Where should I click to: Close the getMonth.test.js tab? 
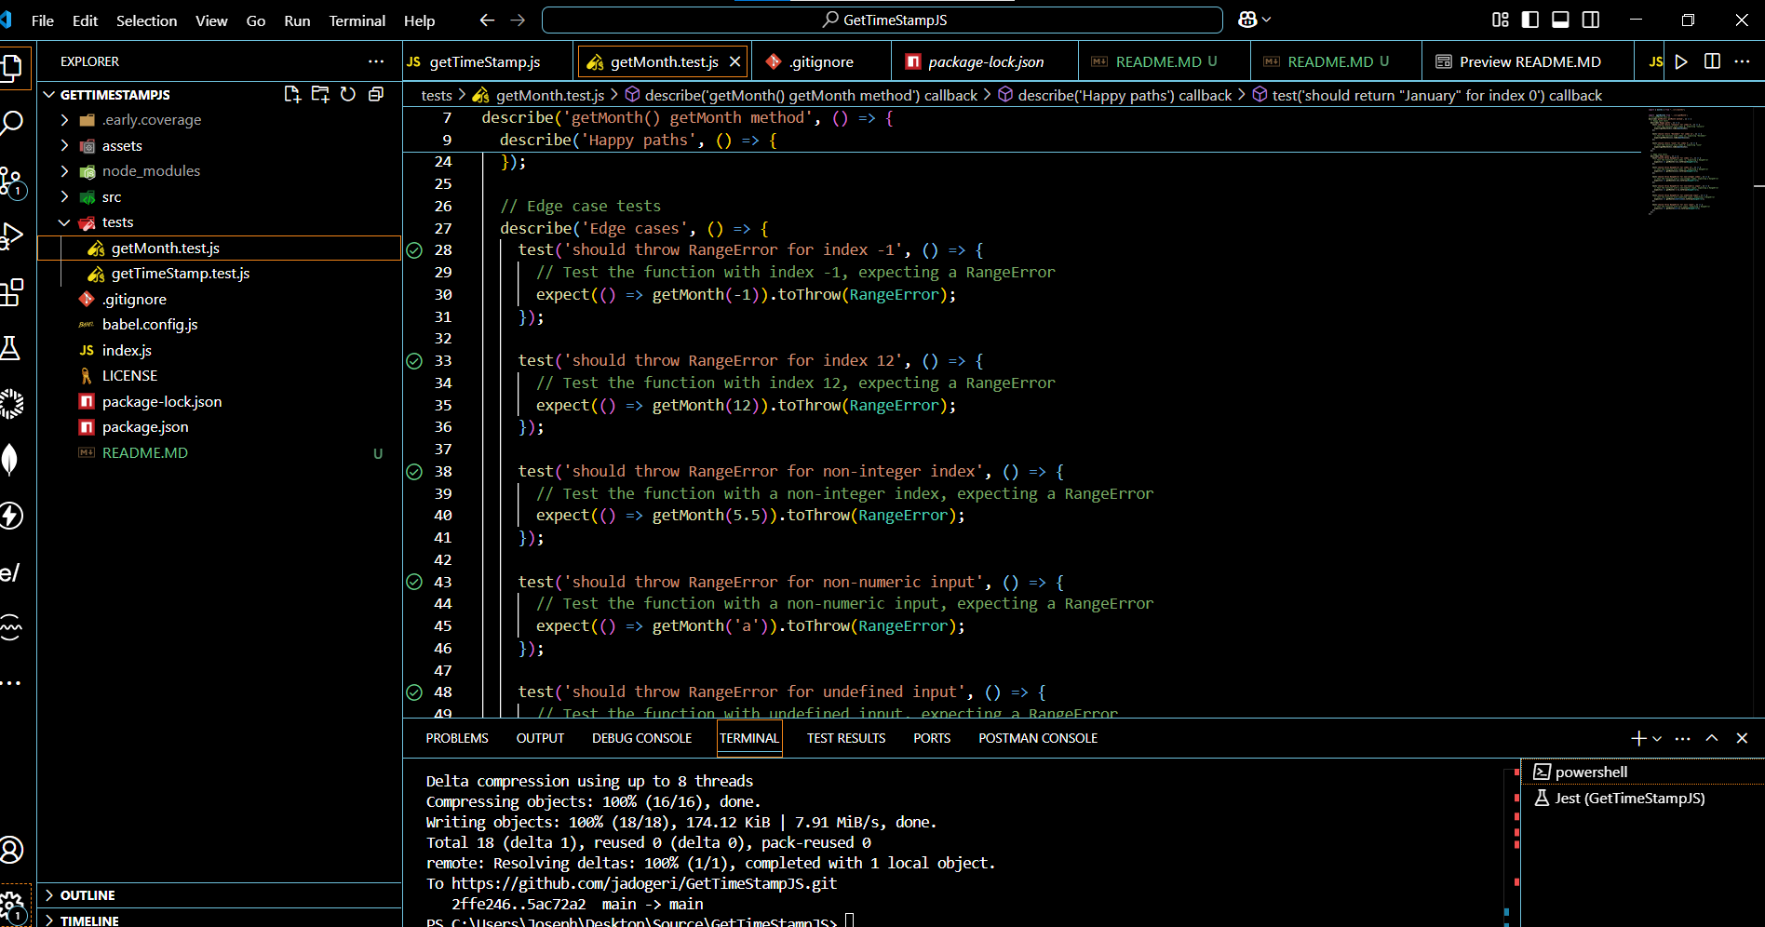point(734,61)
